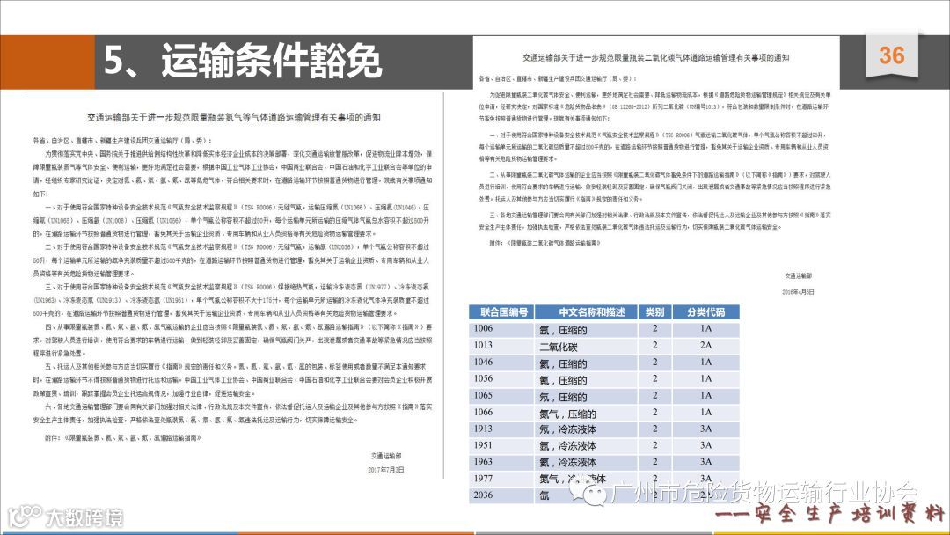Click "氮气,压缩的" in row 1066
Image resolution: width=950 pixels, height=535 pixels.
(567, 414)
